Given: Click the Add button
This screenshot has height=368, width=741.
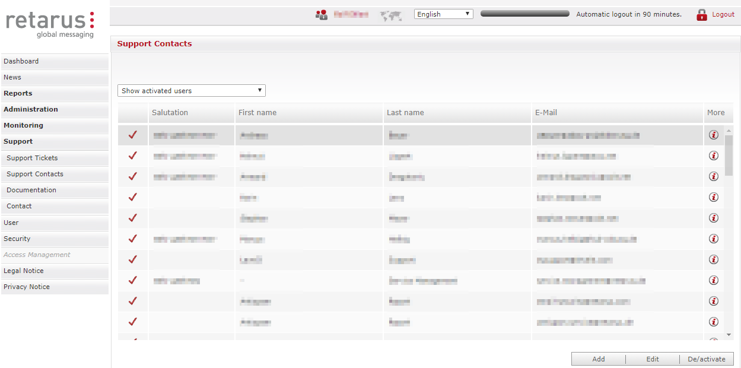Looking at the screenshot, I should pyautogui.click(x=598, y=359).
